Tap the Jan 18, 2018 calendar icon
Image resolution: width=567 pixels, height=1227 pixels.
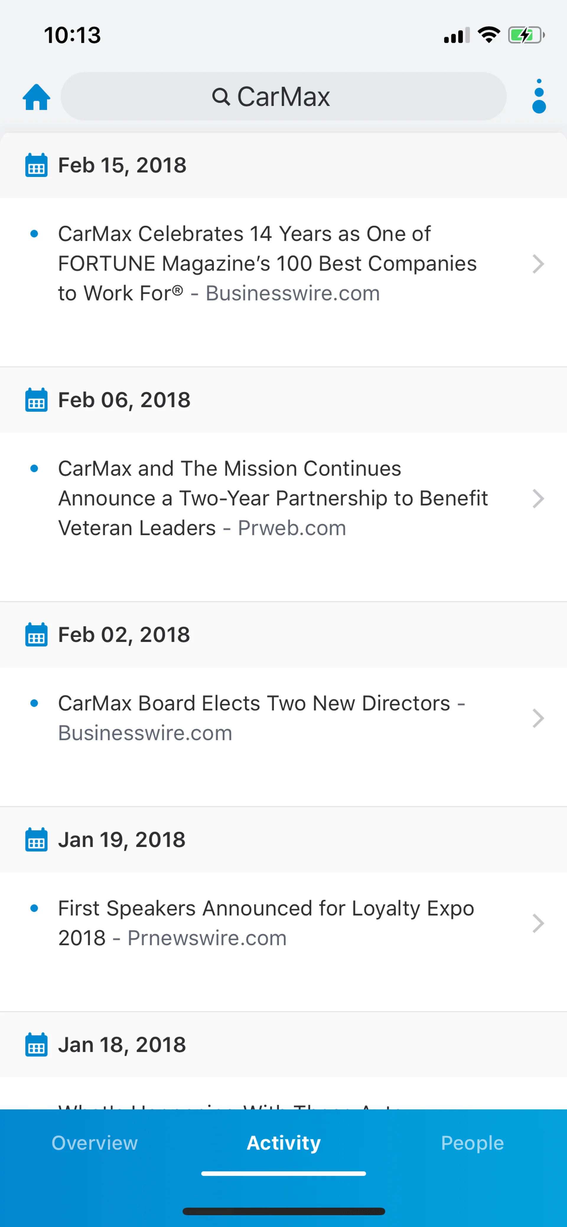pyautogui.click(x=36, y=1045)
